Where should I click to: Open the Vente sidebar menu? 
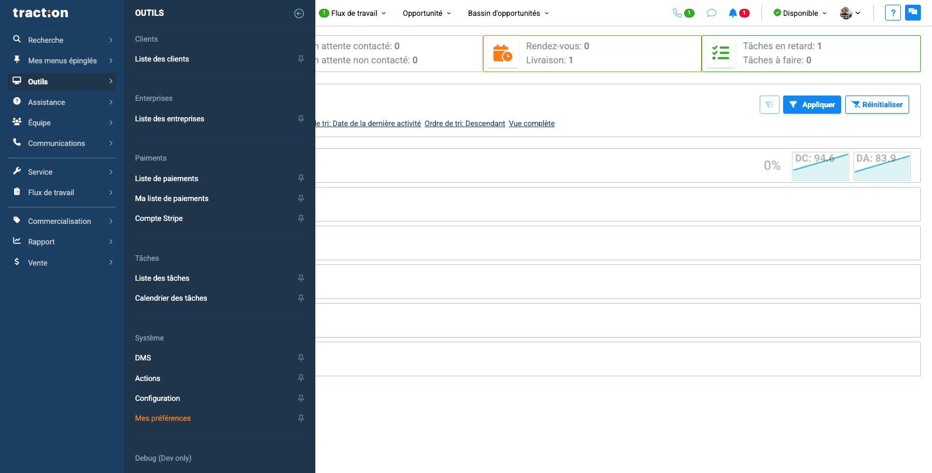coord(62,263)
